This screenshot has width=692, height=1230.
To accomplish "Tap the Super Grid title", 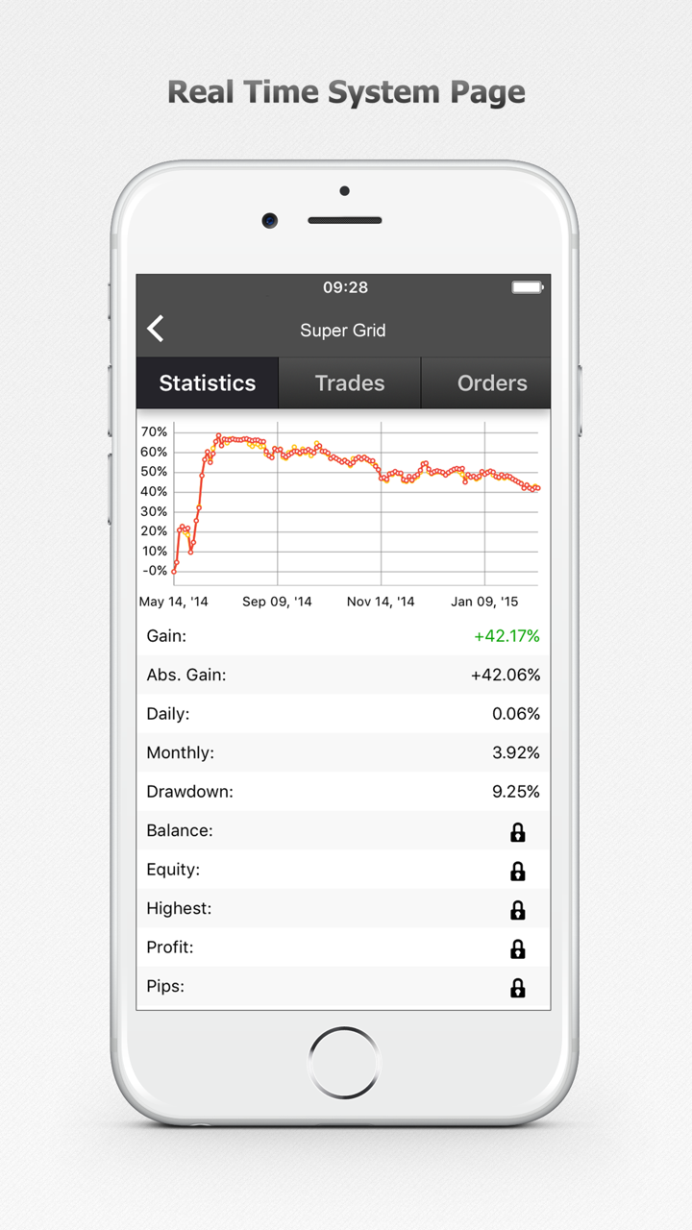I will (x=343, y=331).
